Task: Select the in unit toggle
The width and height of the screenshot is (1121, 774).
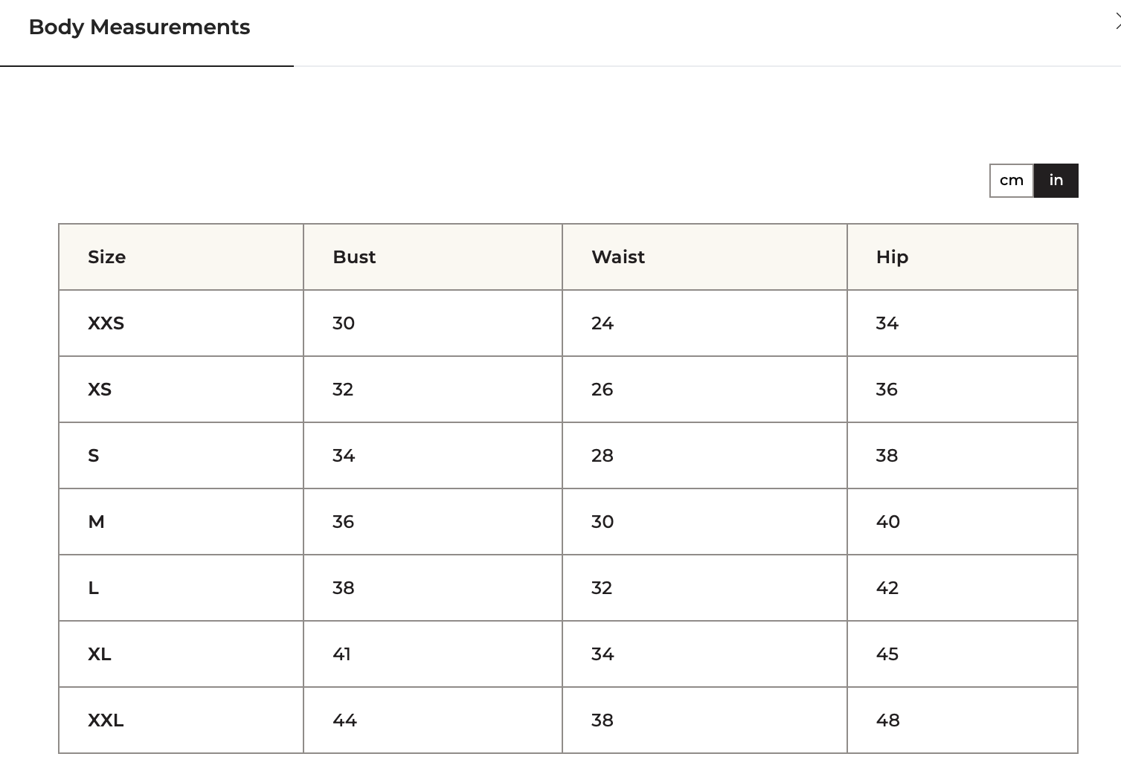Action: [x=1056, y=181]
